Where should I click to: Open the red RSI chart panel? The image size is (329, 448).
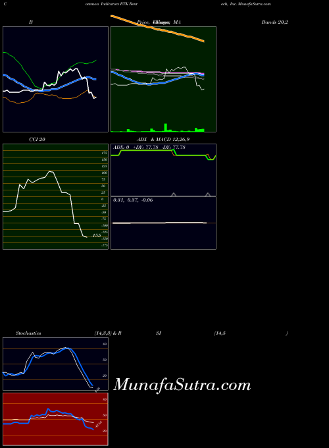[x=56, y=419]
